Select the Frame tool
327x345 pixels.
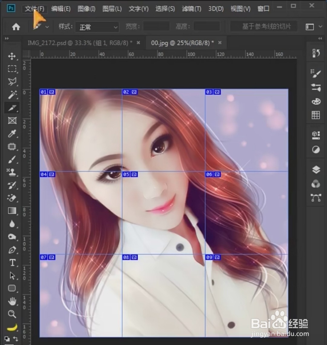(x=12, y=120)
